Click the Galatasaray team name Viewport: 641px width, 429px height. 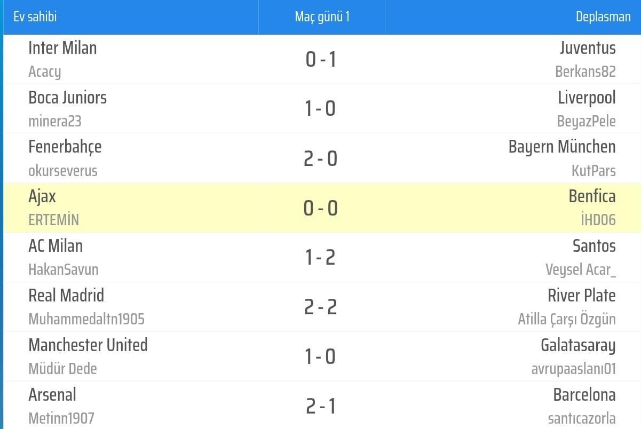pos(578,345)
